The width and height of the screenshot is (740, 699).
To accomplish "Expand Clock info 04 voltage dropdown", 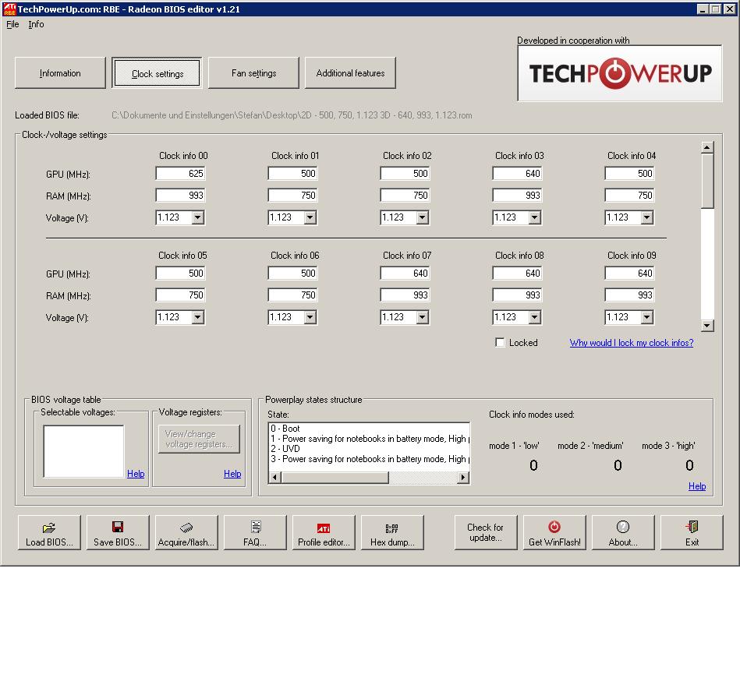I will point(647,217).
